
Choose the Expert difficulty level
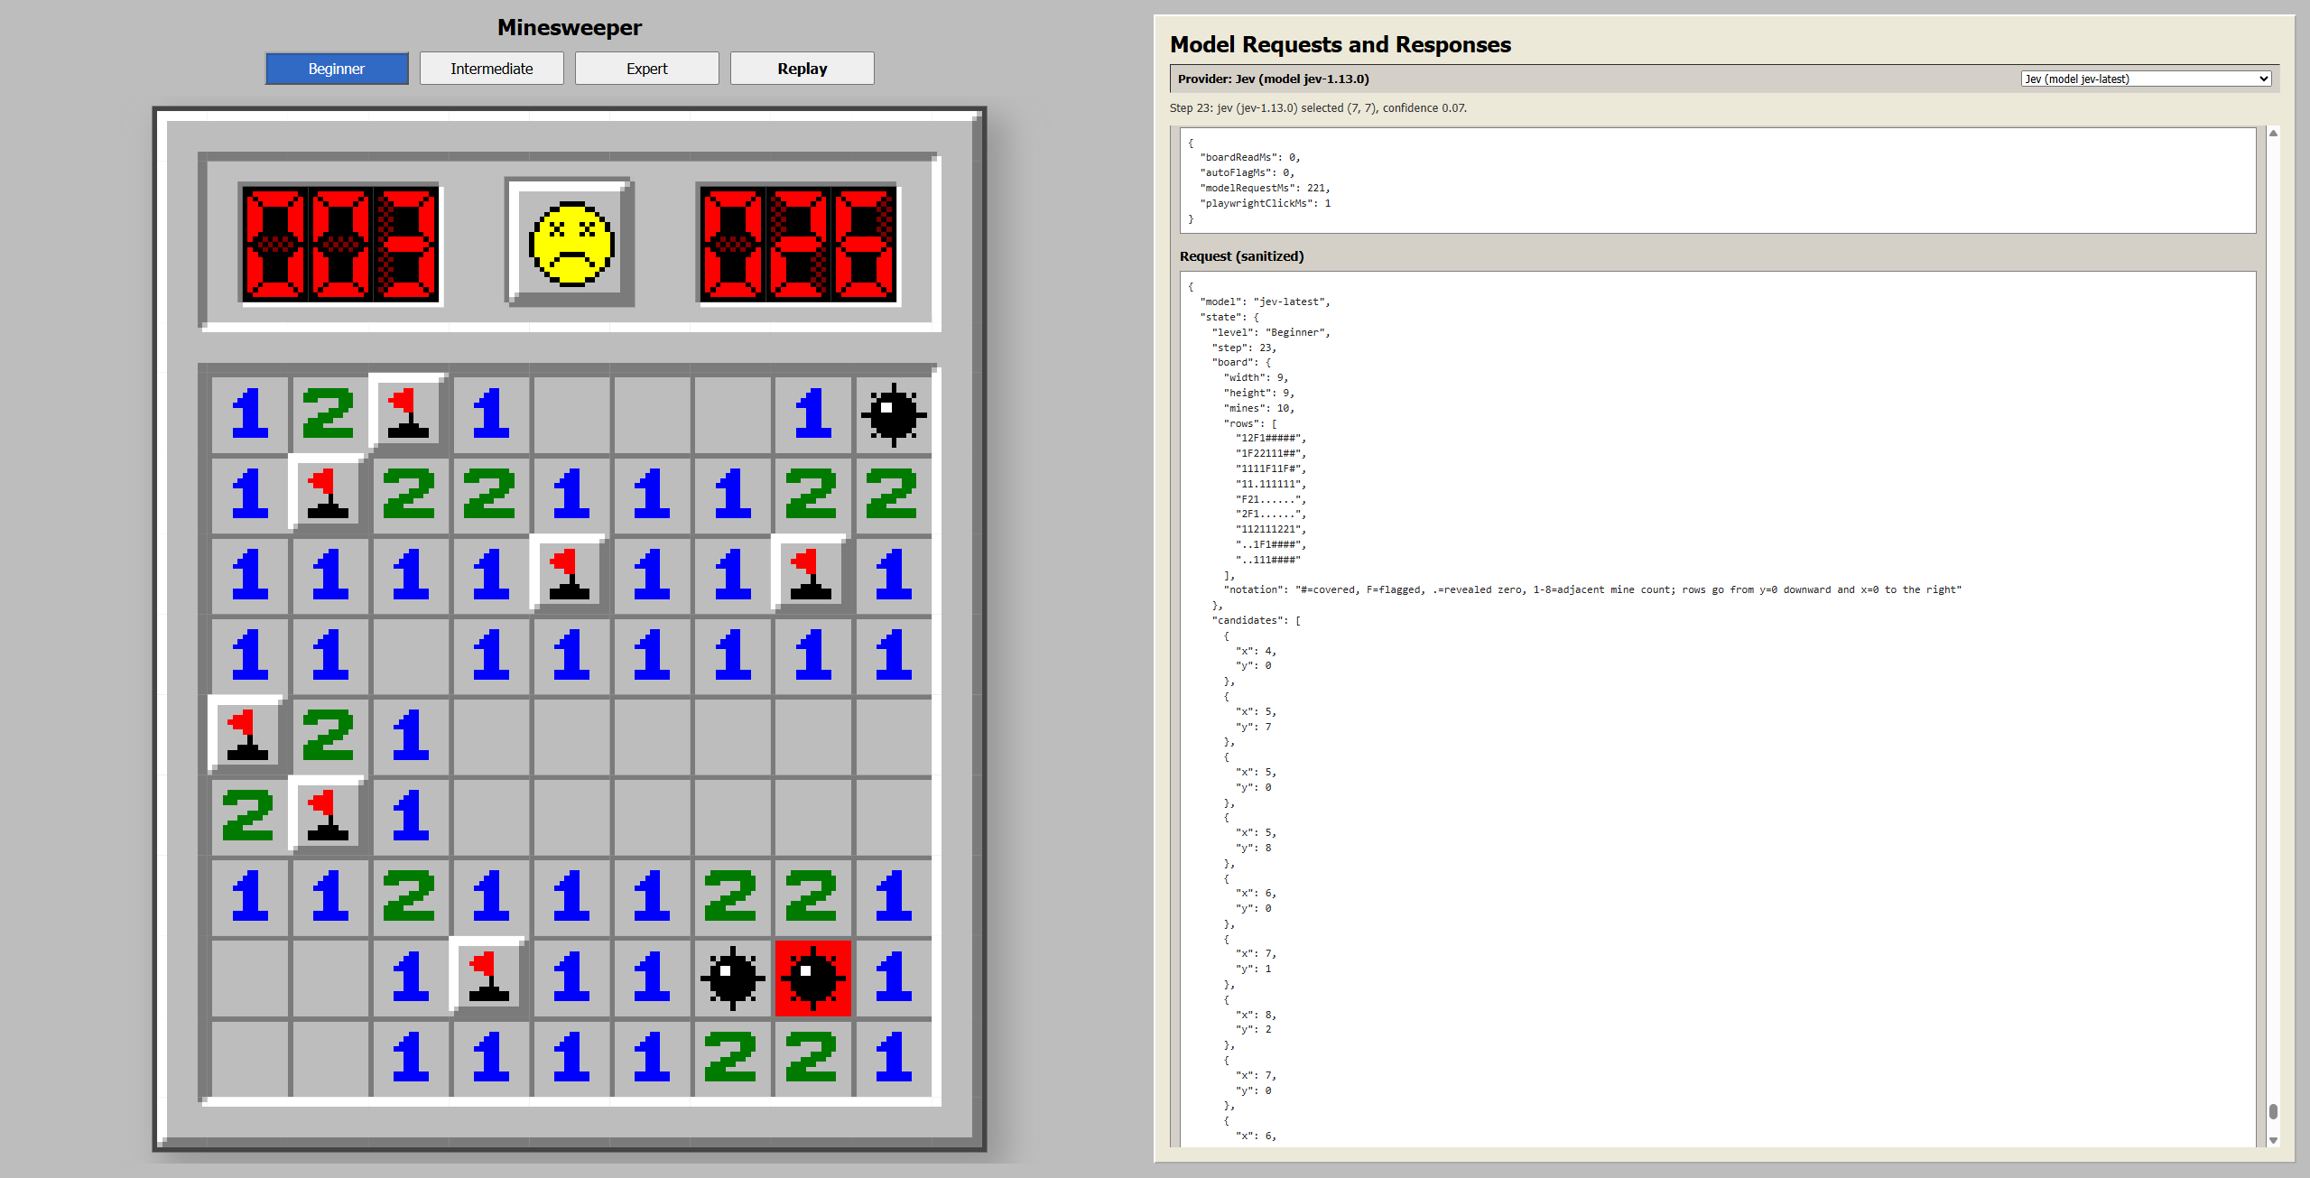coord(647,69)
